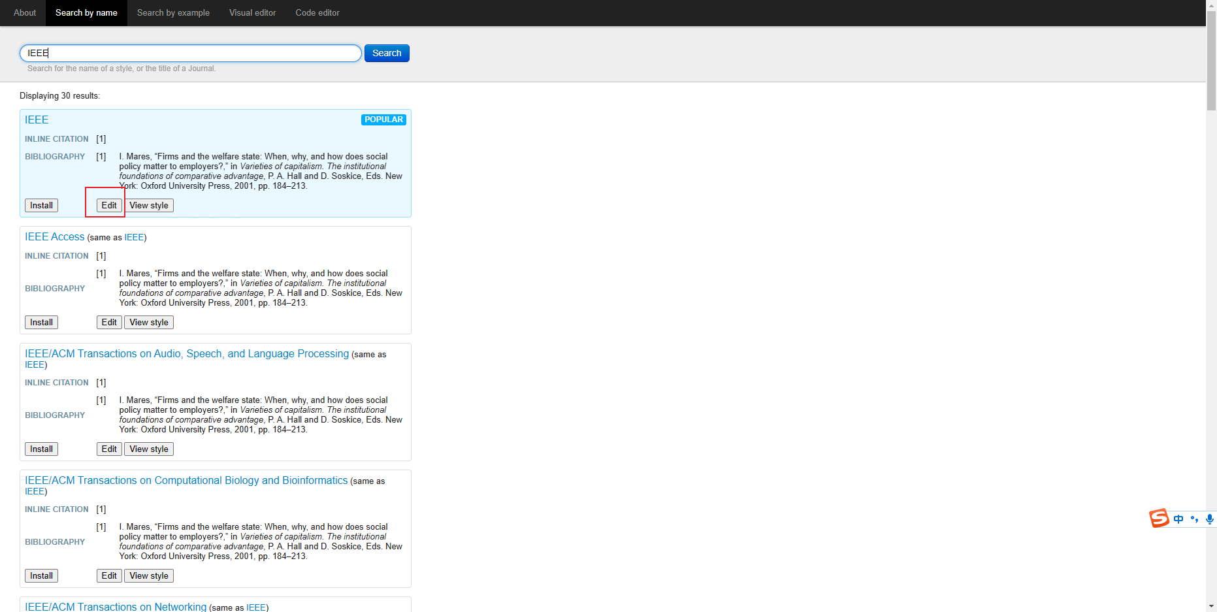Click the Sogou input method S icon
Viewport: 1217px width, 612px height.
click(1159, 519)
